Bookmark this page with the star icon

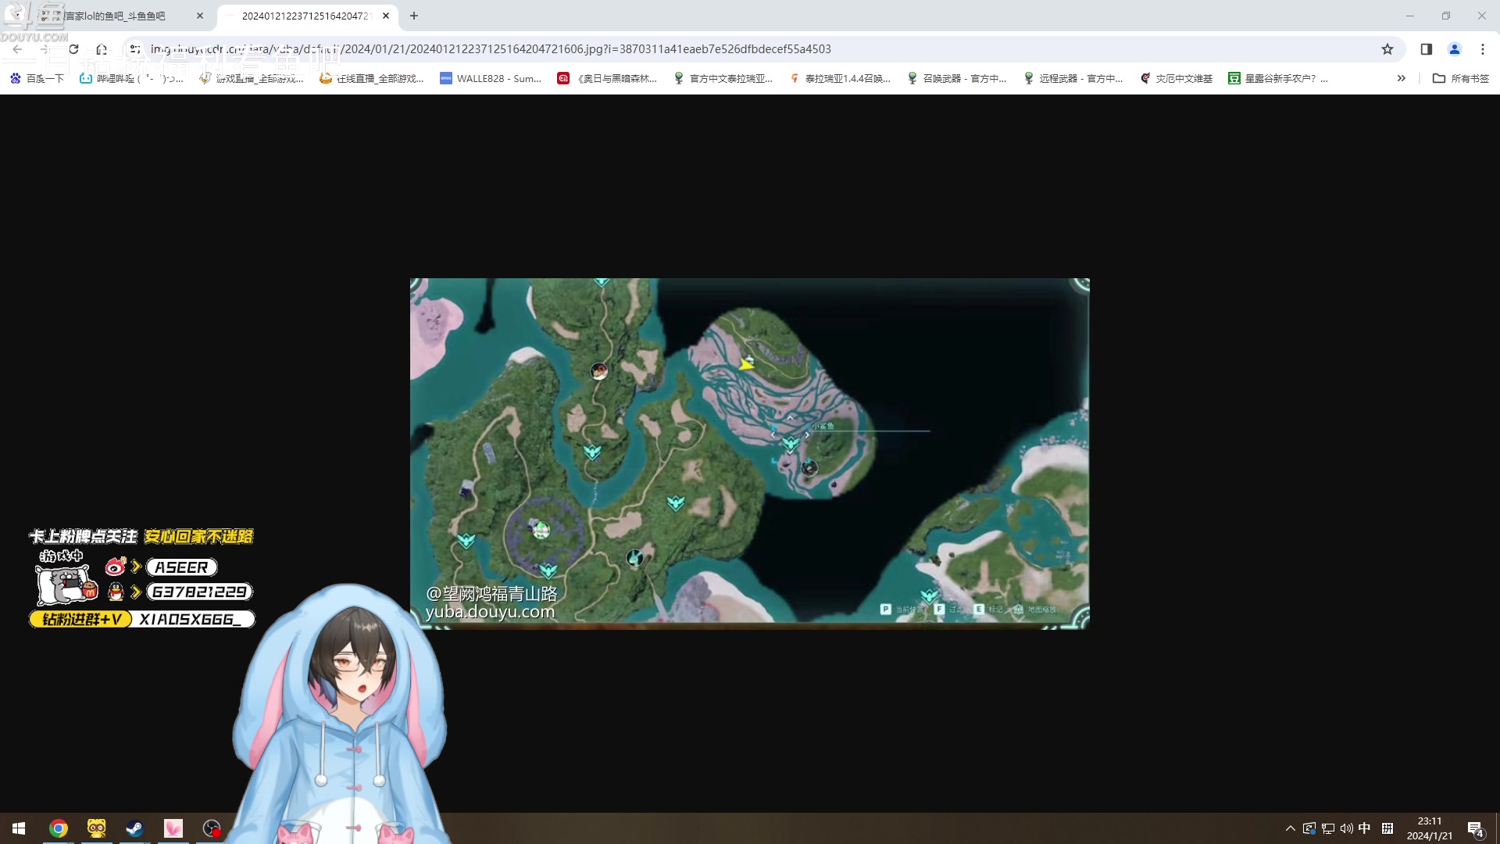tap(1387, 49)
